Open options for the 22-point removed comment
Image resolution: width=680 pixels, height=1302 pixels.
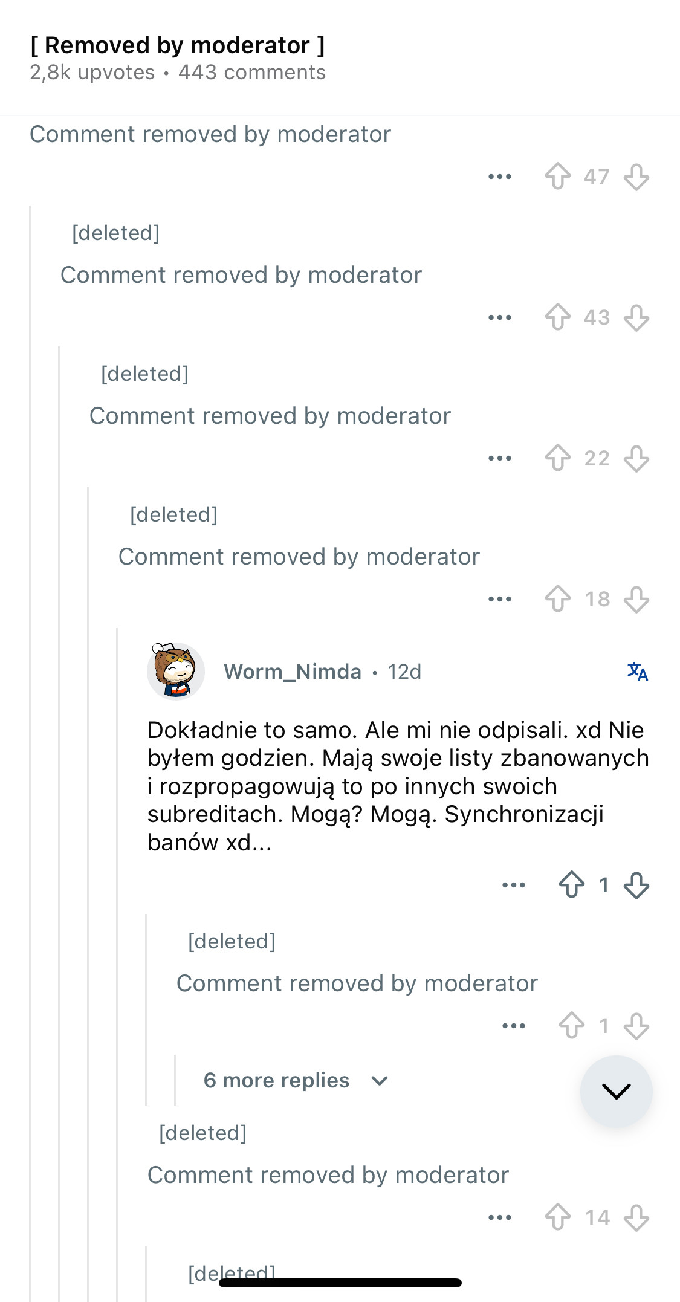click(x=500, y=458)
